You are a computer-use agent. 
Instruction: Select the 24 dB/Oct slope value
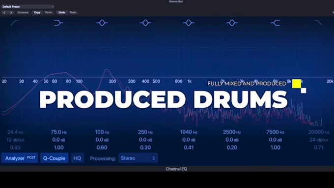(319, 140)
